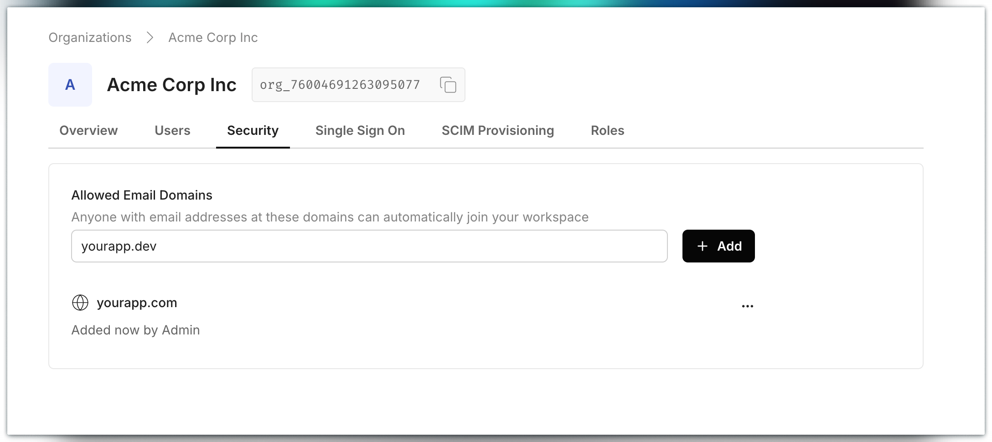Click the Acme Corp Inc breadcrumb item
This screenshot has height=442, width=992.
(213, 37)
